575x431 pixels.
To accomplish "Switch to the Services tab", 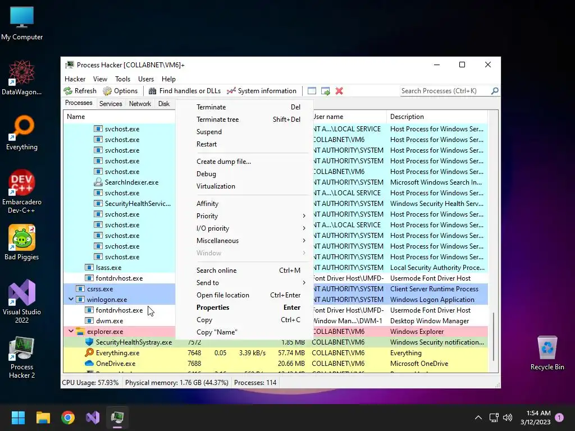I will 111,104.
